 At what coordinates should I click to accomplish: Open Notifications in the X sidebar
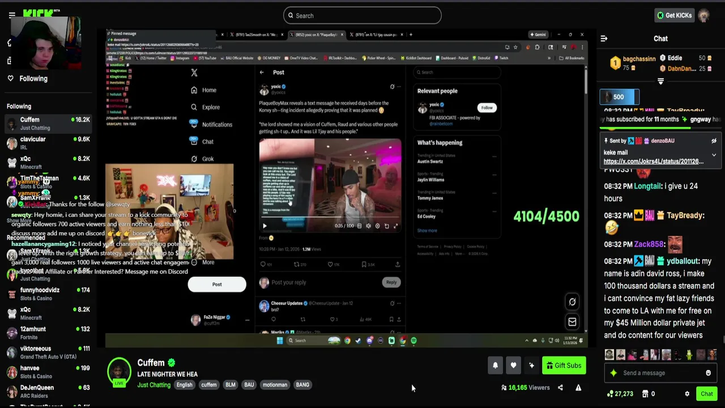pos(211,124)
